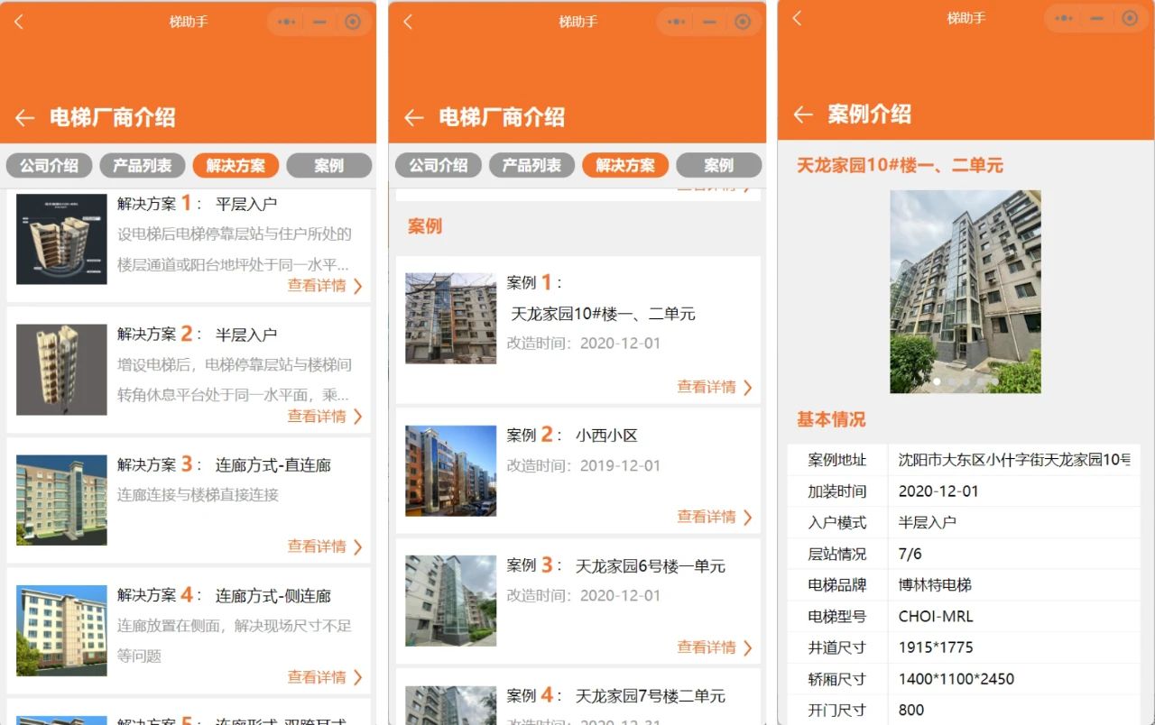This screenshot has width=1155, height=725.
Task: Close mini program via left screen circle icon
Action: click(353, 22)
